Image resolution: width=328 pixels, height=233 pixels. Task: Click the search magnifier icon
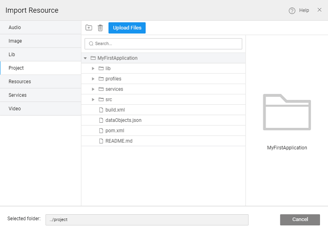(x=92, y=44)
